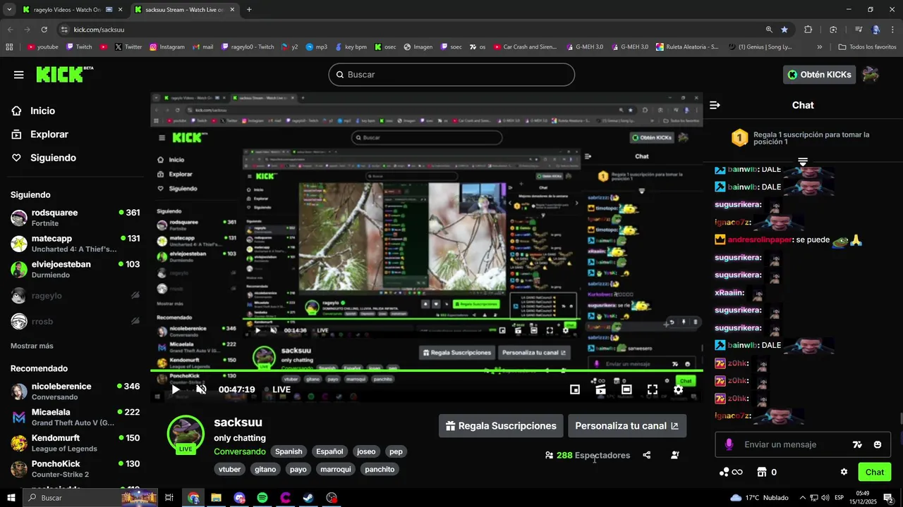Click the channel points infinity icon

[x=731, y=472]
